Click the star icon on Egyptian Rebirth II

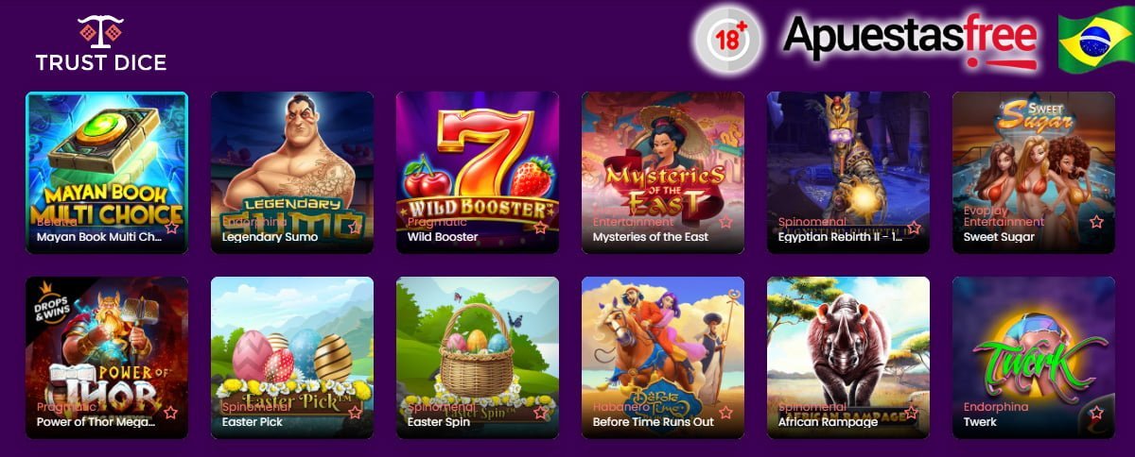(914, 228)
